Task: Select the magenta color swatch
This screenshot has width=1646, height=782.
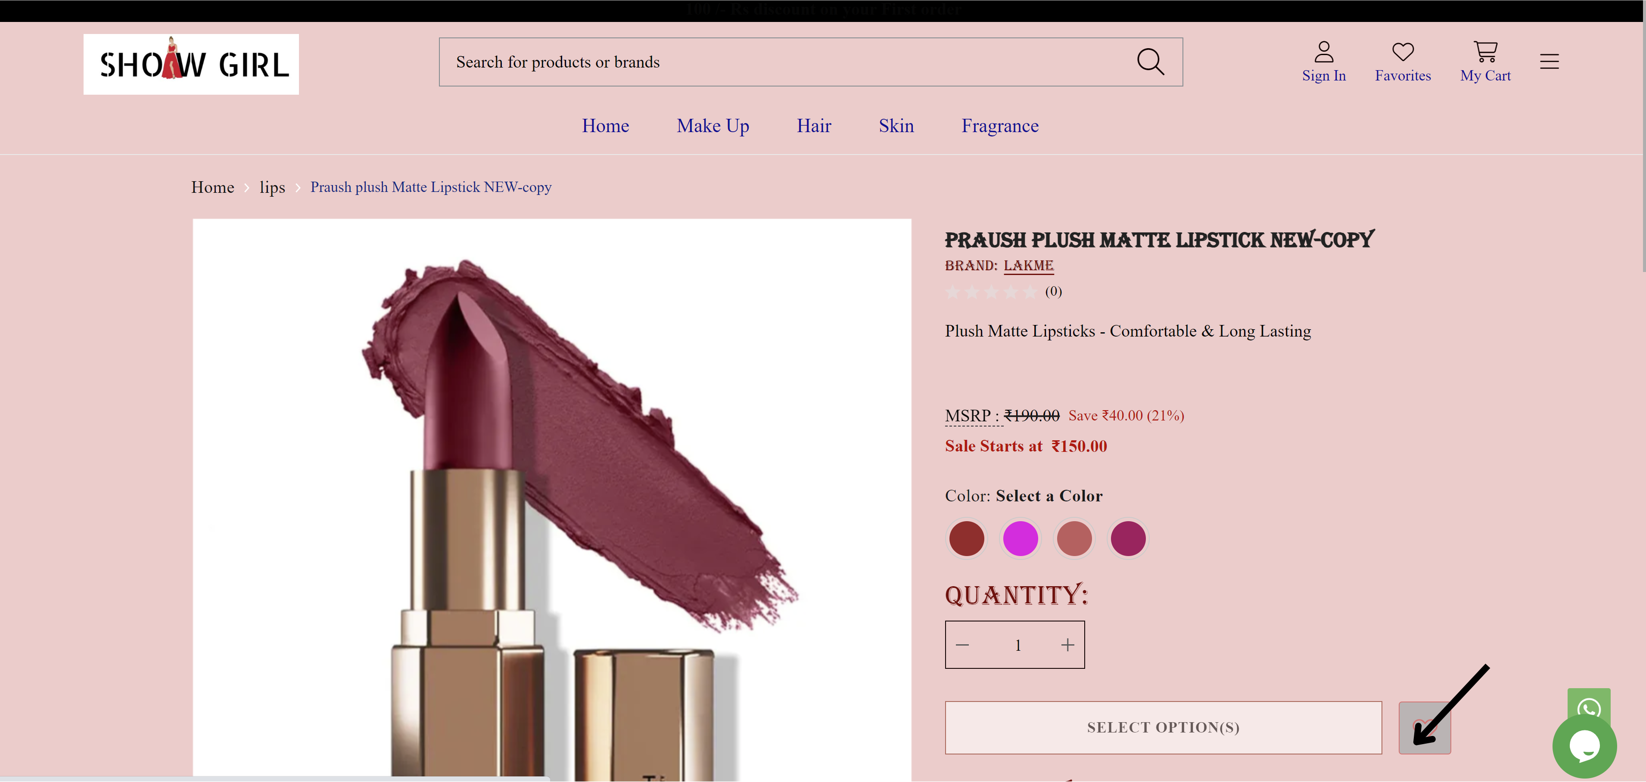Action: [1020, 538]
